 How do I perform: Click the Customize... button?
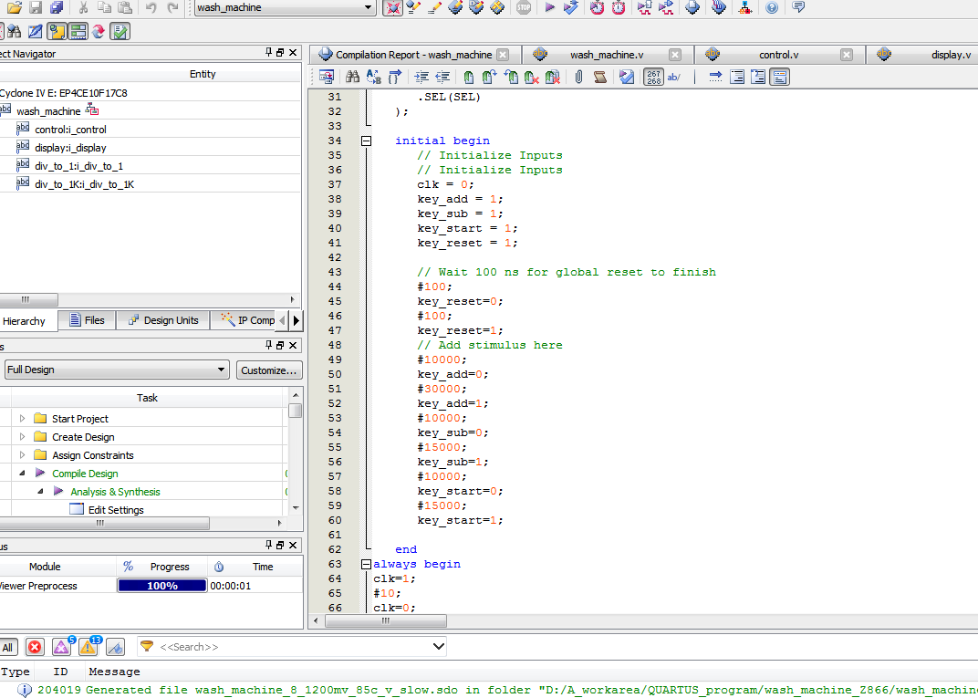pyautogui.click(x=269, y=370)
